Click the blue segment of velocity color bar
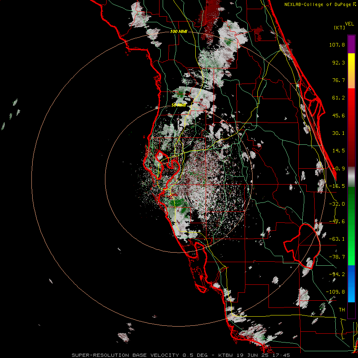The image size is (358, 358). 351,284
